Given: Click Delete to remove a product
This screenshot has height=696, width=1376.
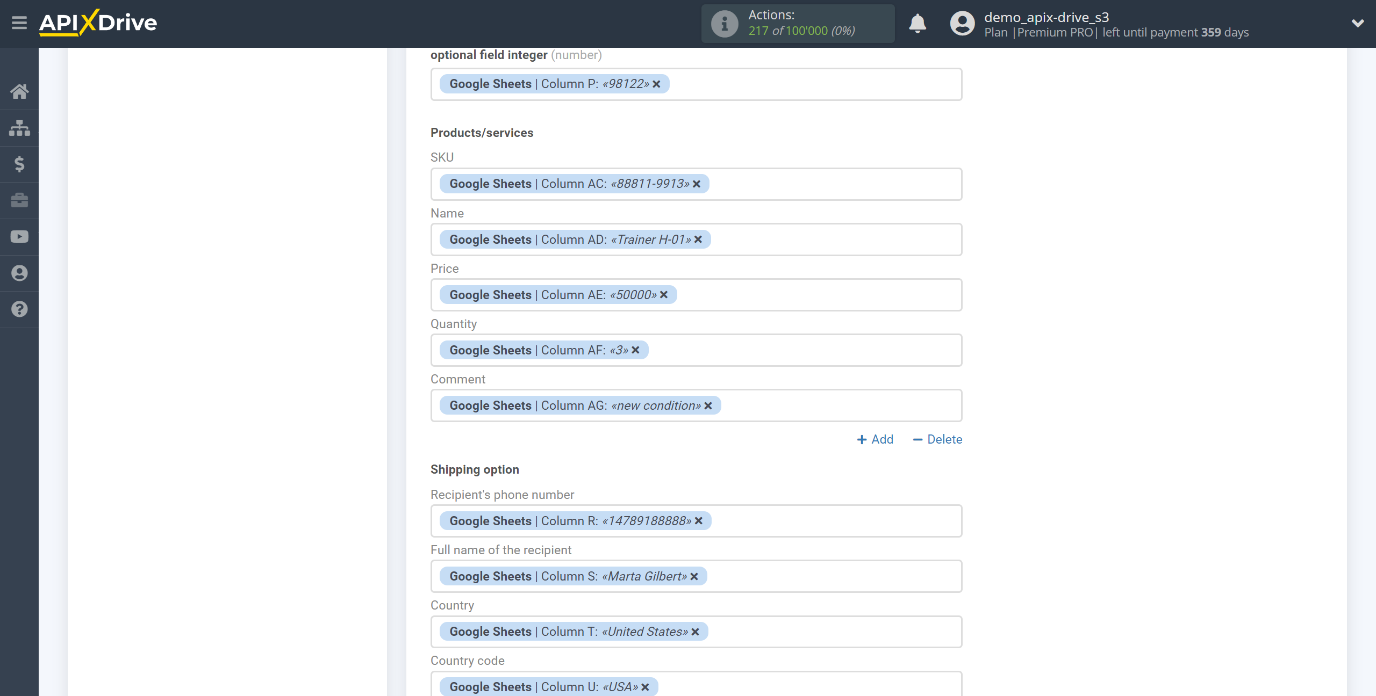Looking at the screenshot, I should click(937, 439).
